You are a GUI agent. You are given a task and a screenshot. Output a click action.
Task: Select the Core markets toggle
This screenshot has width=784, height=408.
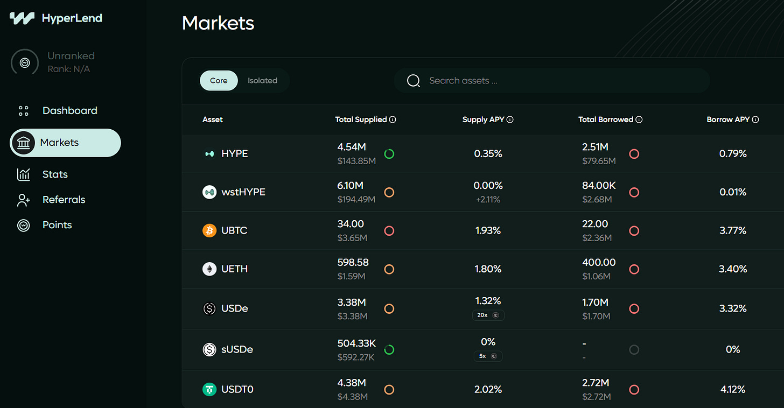[x=219, y=81]
